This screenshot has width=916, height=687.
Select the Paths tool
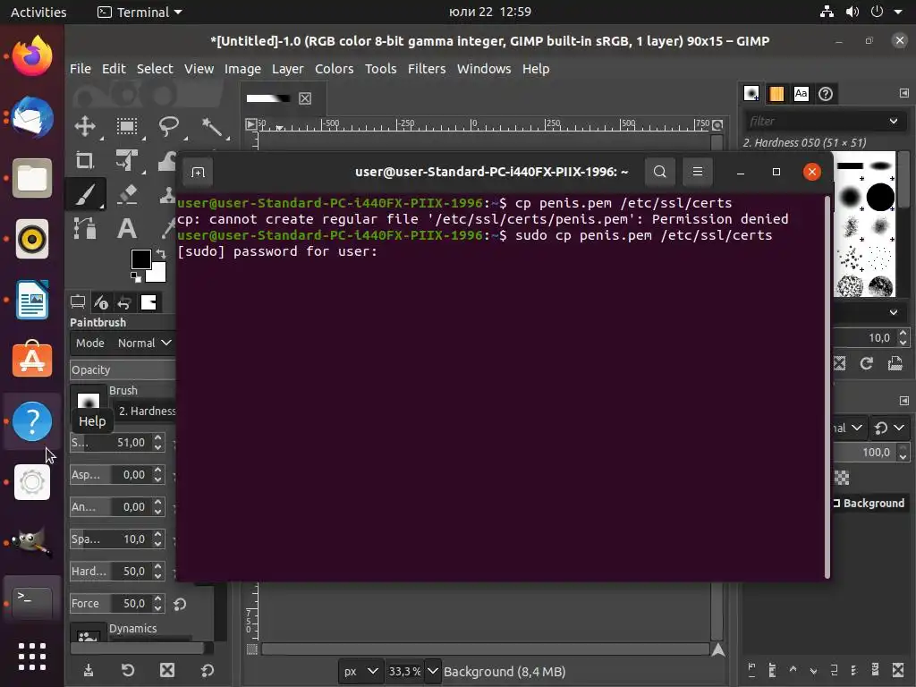pos(85,228)
